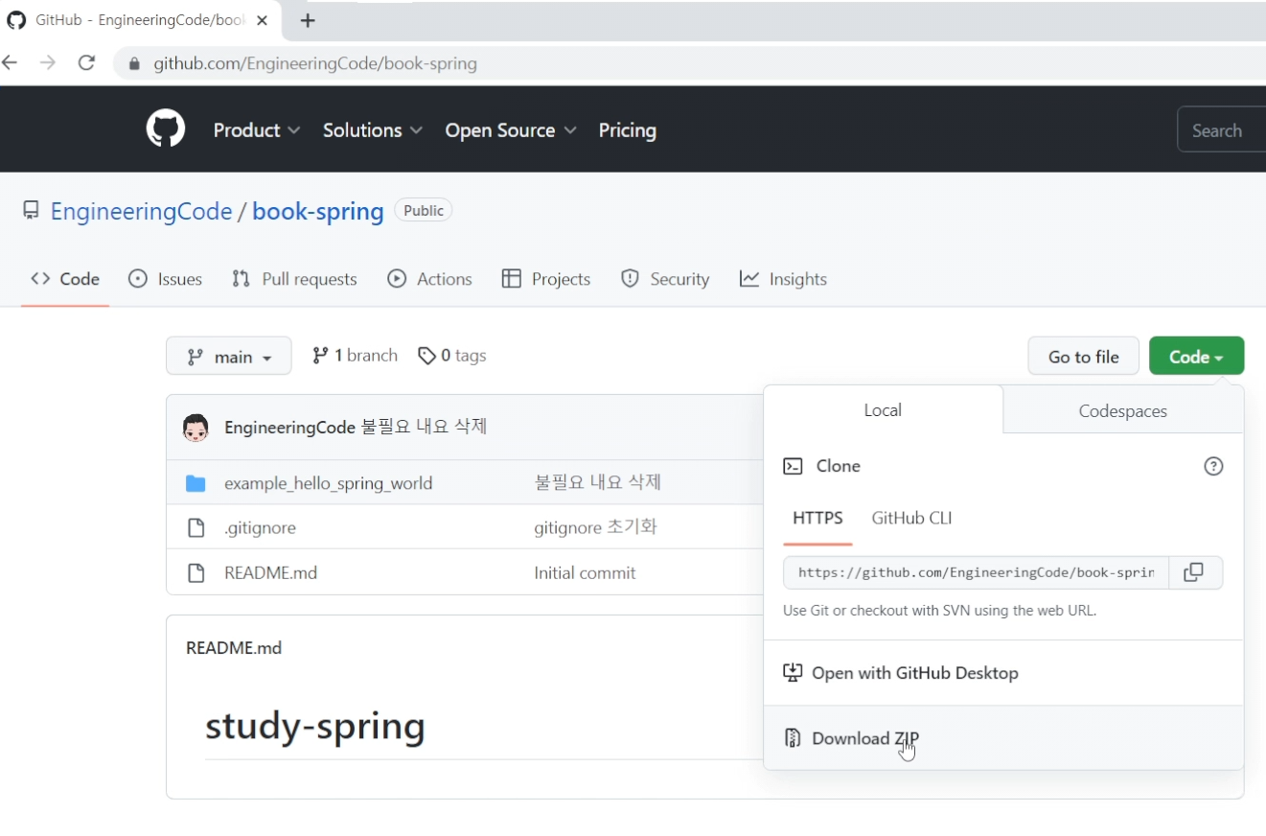Click the 'Use Git or checkout with SVN' hint
The width and height of the screenshot is (1266, 836).
click(939, 610)
